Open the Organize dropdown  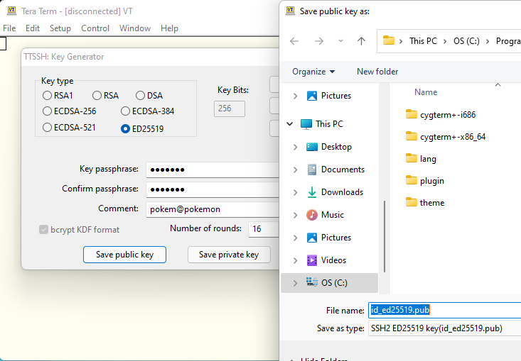coord(313,72)
